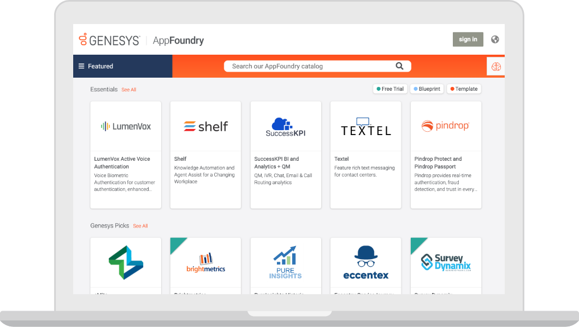579x327 pixels.
Task: Open the Featured hamburger menu icon
Action: coord(81,66)
